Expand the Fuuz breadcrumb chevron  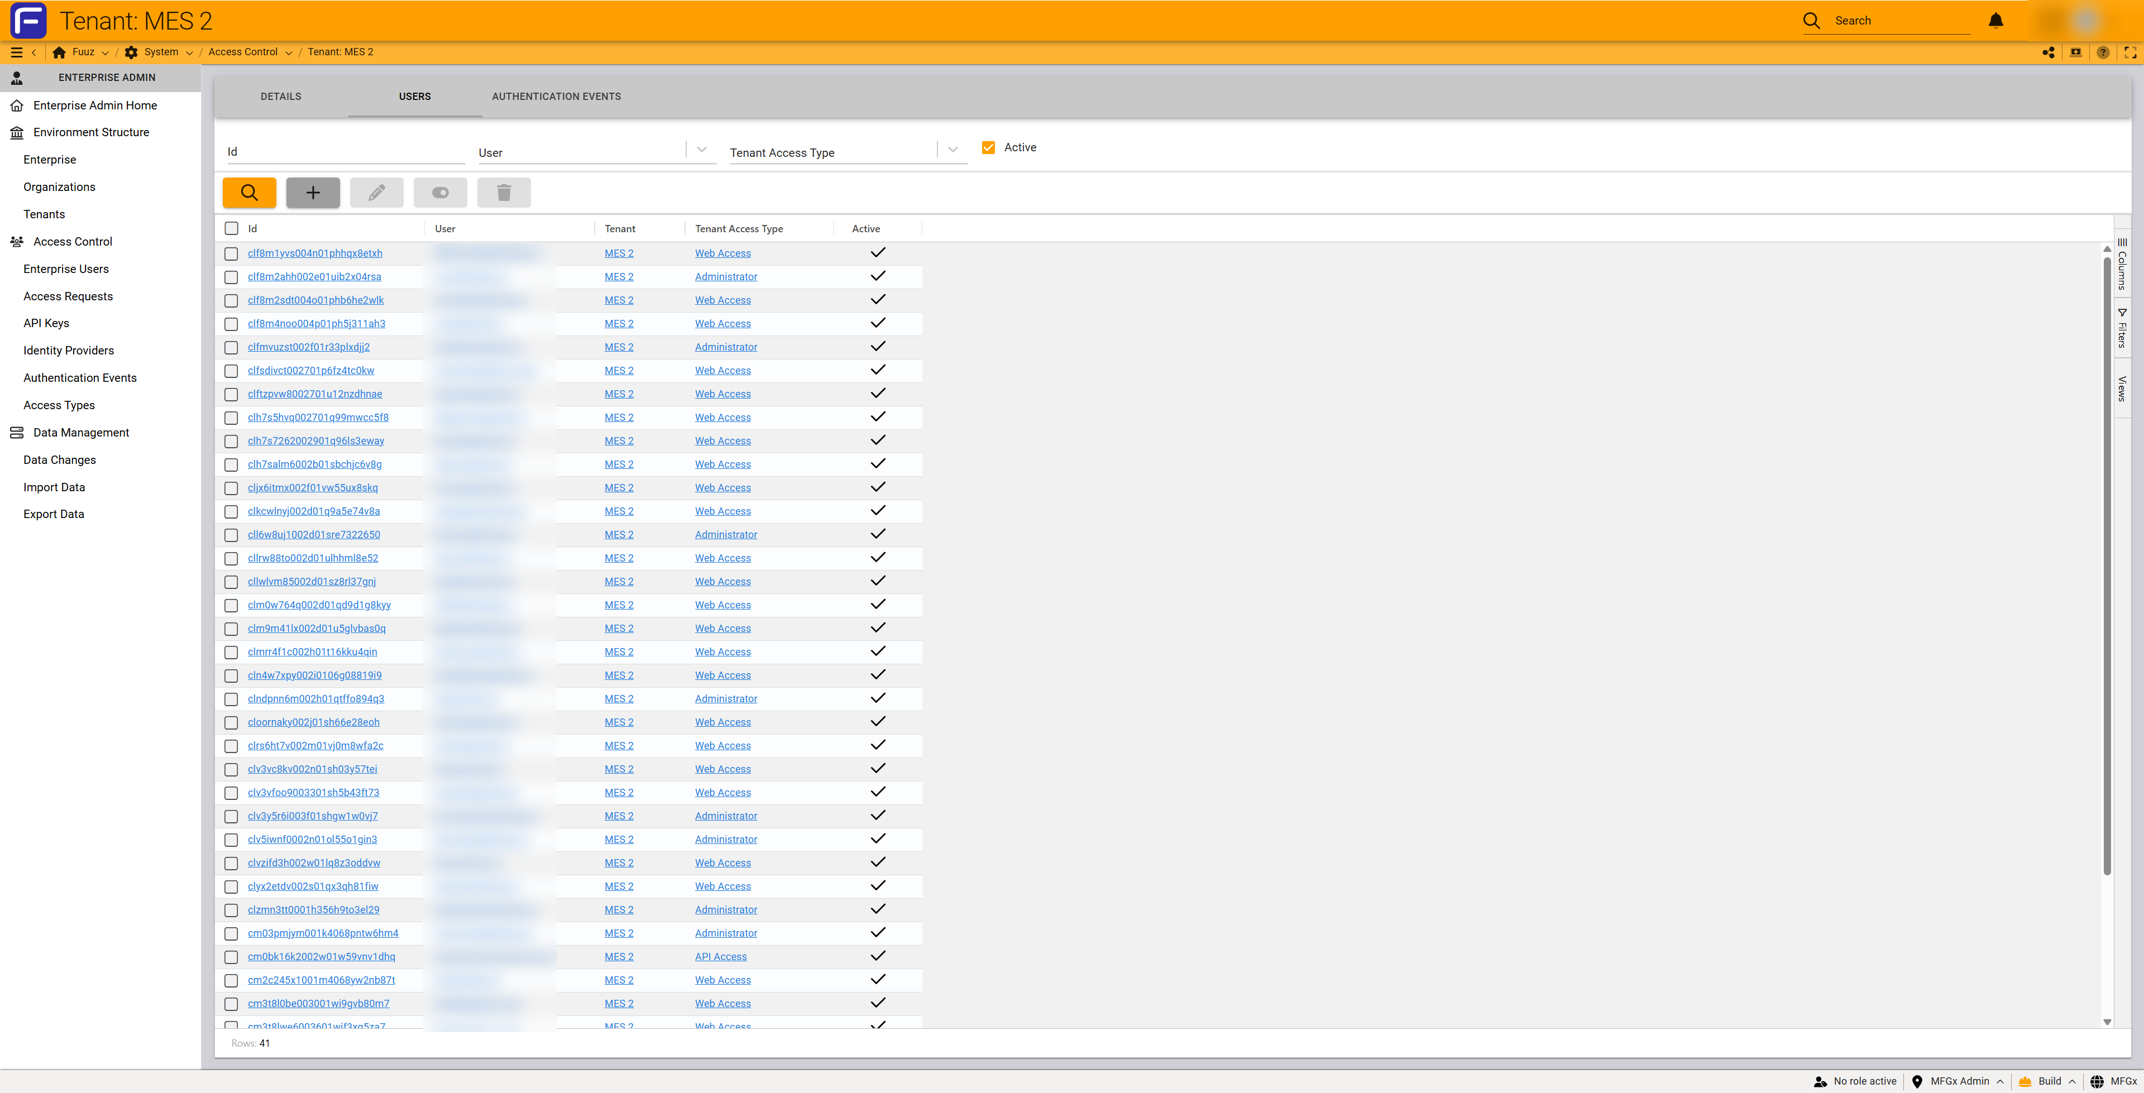[x=105, y=52]
